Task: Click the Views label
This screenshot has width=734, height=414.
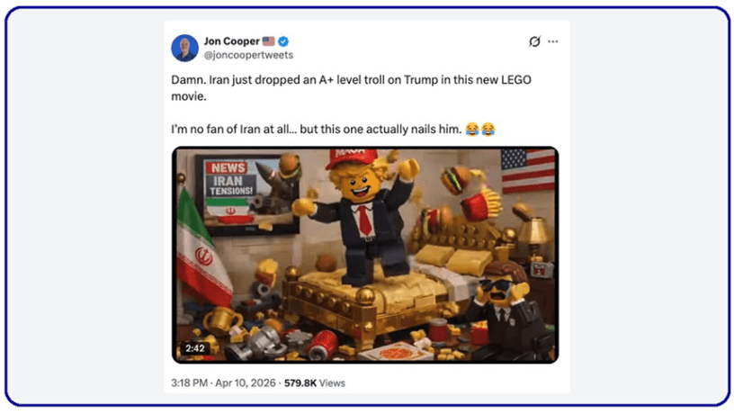Action: 332,383
